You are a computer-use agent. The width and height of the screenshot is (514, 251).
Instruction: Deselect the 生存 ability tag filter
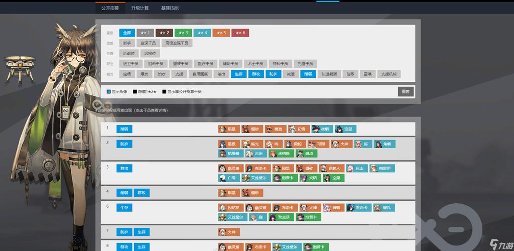238,74
